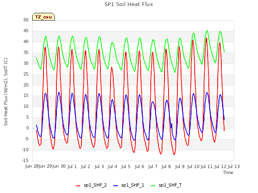Click the Jul 2 x-axis tick label

coord(85,166)
